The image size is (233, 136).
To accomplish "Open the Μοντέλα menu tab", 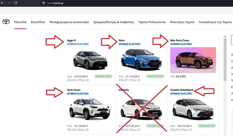I will 20,22.
